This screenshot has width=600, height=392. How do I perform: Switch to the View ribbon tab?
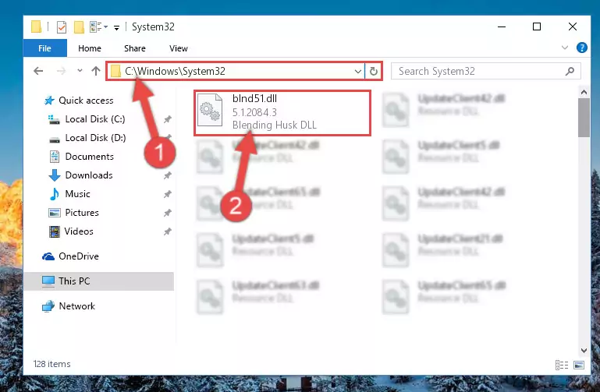(x=179, y=48)
